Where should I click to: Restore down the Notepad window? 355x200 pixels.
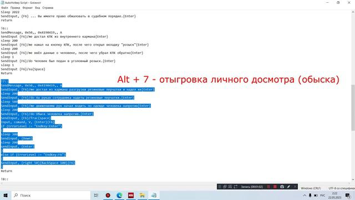point(338,3)
